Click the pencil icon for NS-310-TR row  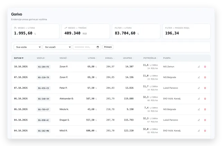[199, 77]
